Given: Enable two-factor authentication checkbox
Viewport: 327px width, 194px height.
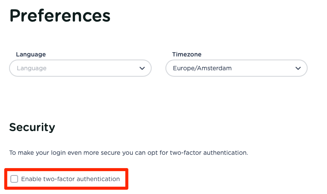Looking at the screenshot, I should 15,179.
